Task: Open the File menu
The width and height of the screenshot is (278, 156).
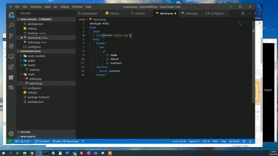Action: [17, 7]
